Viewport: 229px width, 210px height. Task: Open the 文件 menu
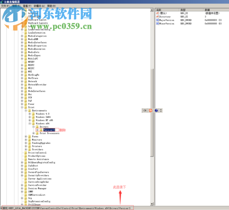(x=5, y=6)
